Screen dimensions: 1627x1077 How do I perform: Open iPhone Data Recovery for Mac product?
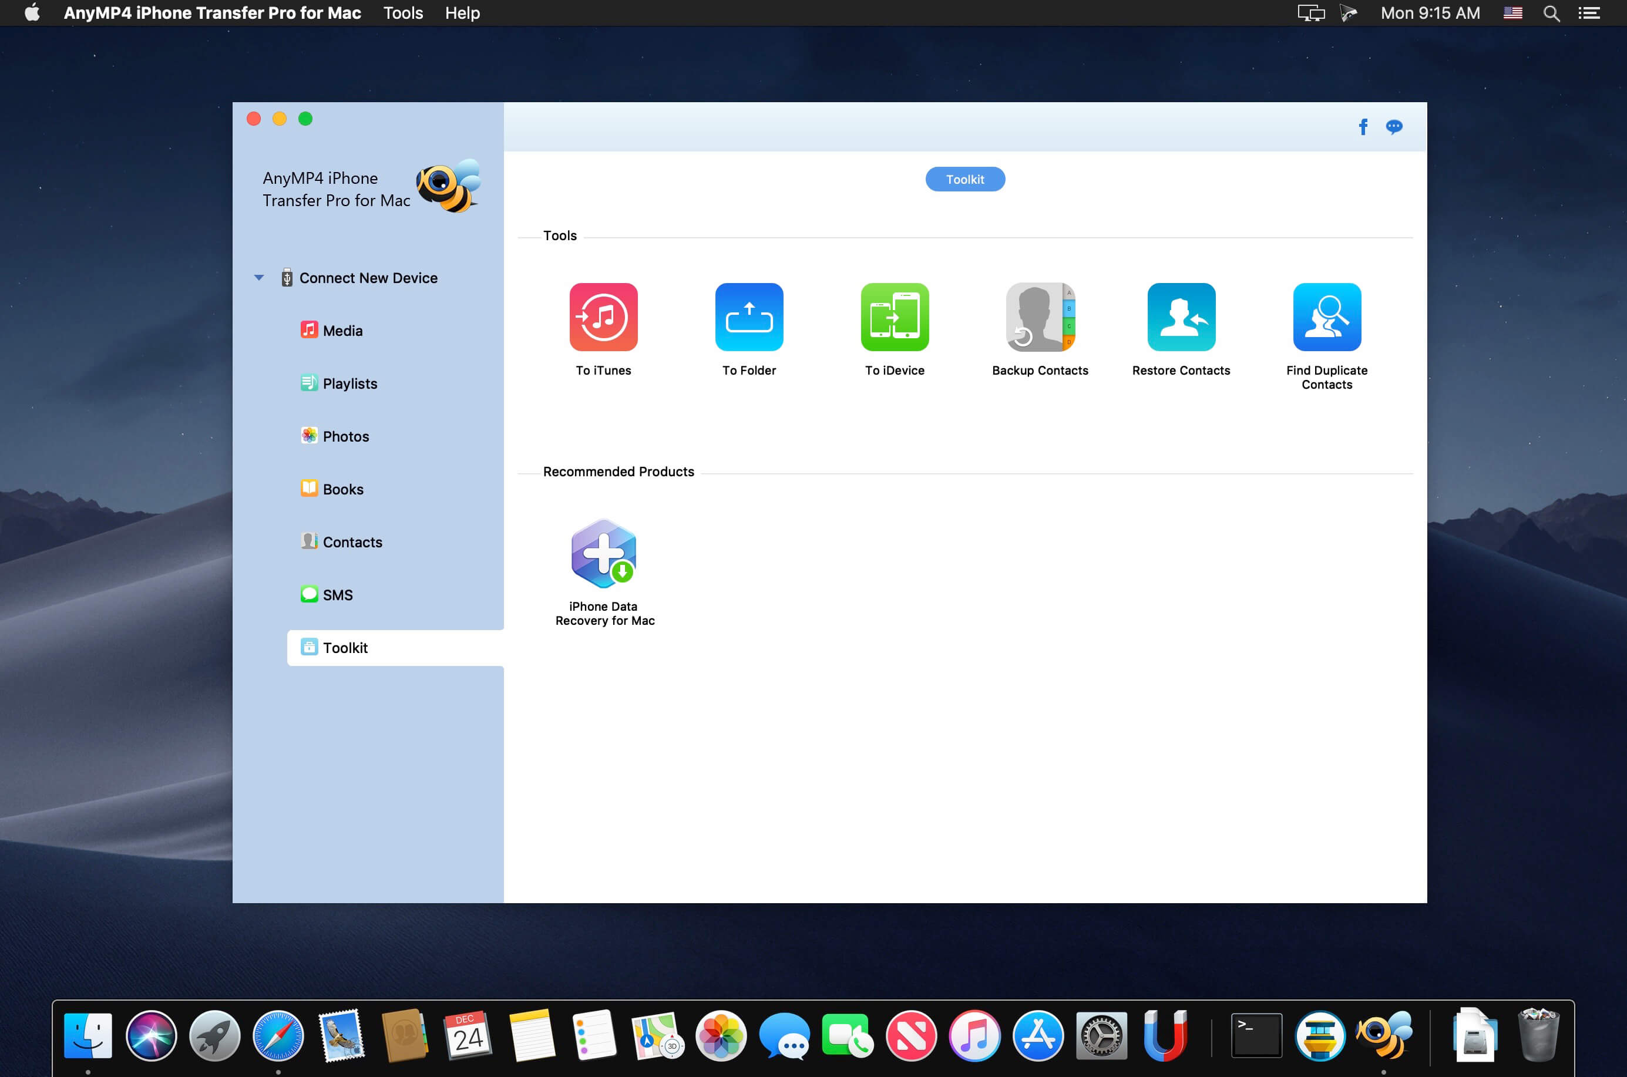603,554
